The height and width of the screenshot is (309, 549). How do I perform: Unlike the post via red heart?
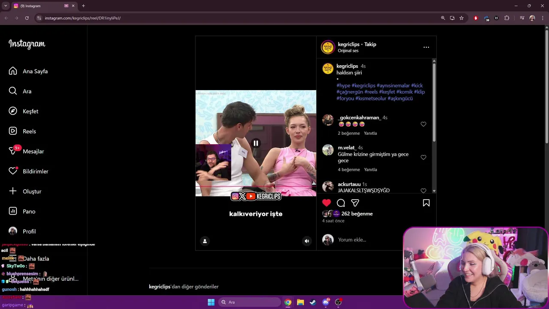pos(326,203)
